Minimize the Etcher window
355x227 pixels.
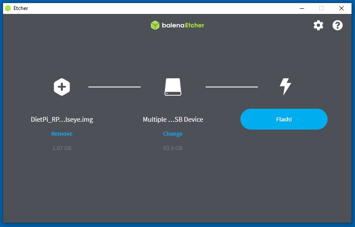coord(302,8)
